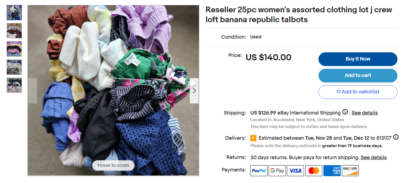
Task: Open See details link for shipping
Action: [365, 113]
